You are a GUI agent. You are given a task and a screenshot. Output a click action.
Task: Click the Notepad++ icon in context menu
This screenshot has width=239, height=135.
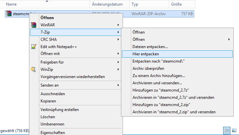(33, 47)
